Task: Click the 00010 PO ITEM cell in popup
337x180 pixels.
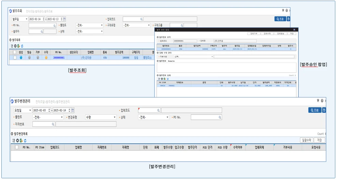Action: [x=162, y=85]
